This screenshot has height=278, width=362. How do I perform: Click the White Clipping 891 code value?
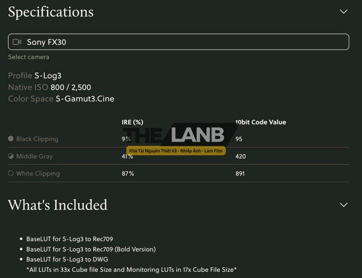(x=240, y=173)
